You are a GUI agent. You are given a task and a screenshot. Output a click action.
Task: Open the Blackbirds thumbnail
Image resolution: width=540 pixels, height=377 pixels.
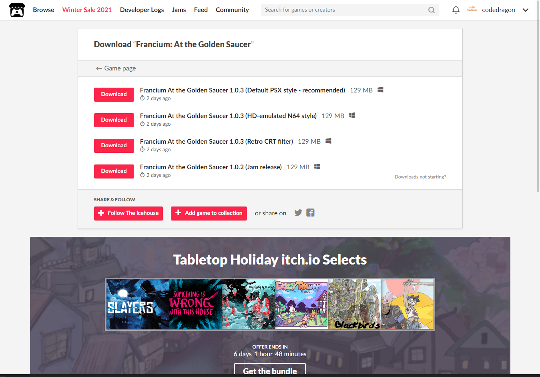tap(354, 304)
